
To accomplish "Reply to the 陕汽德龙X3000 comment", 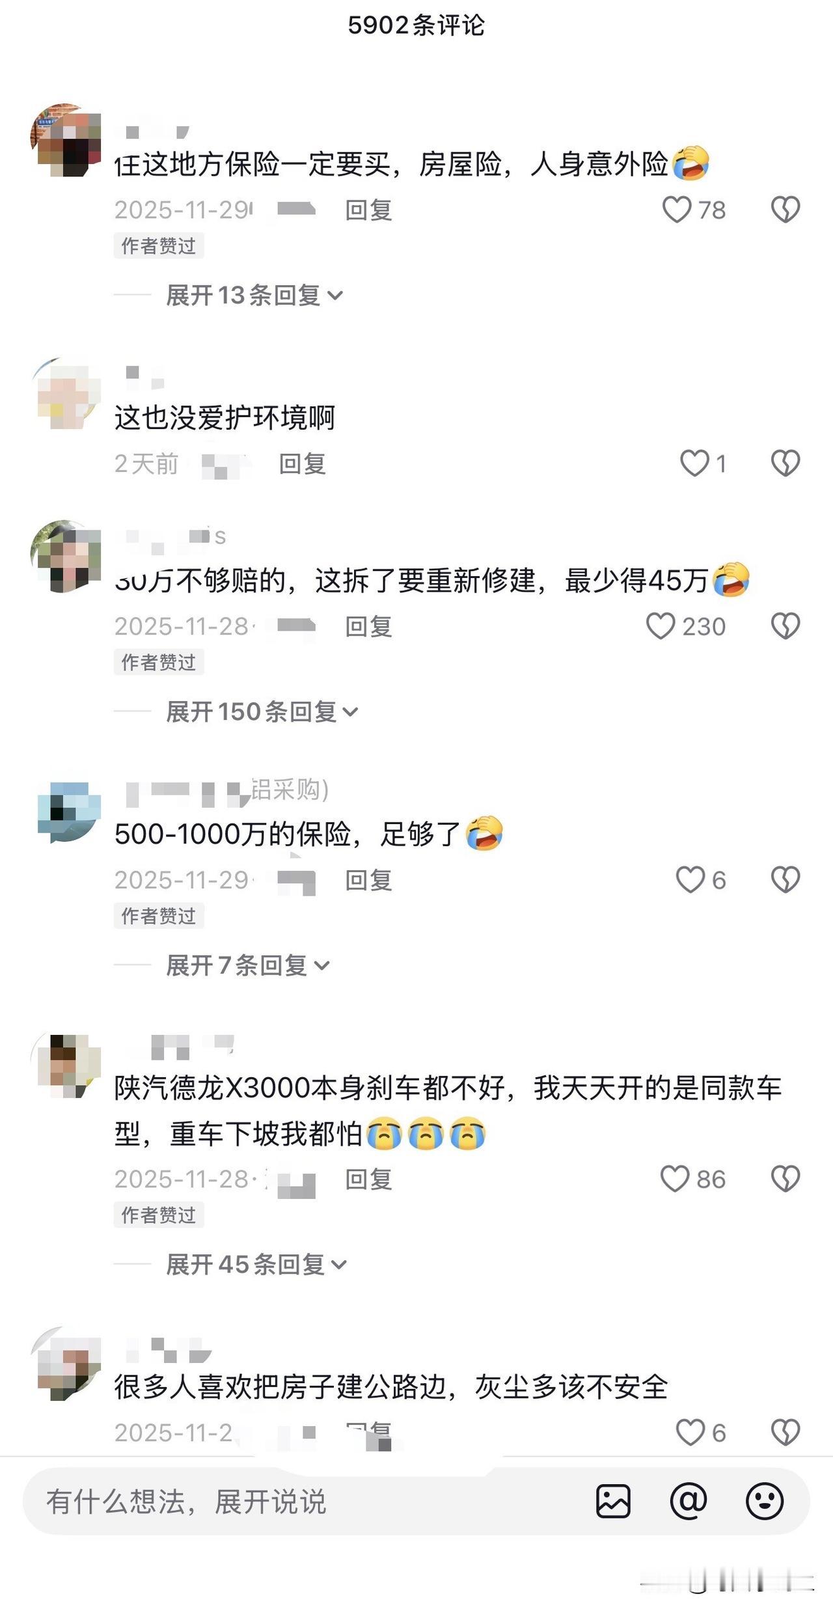I will [368, 1179].
